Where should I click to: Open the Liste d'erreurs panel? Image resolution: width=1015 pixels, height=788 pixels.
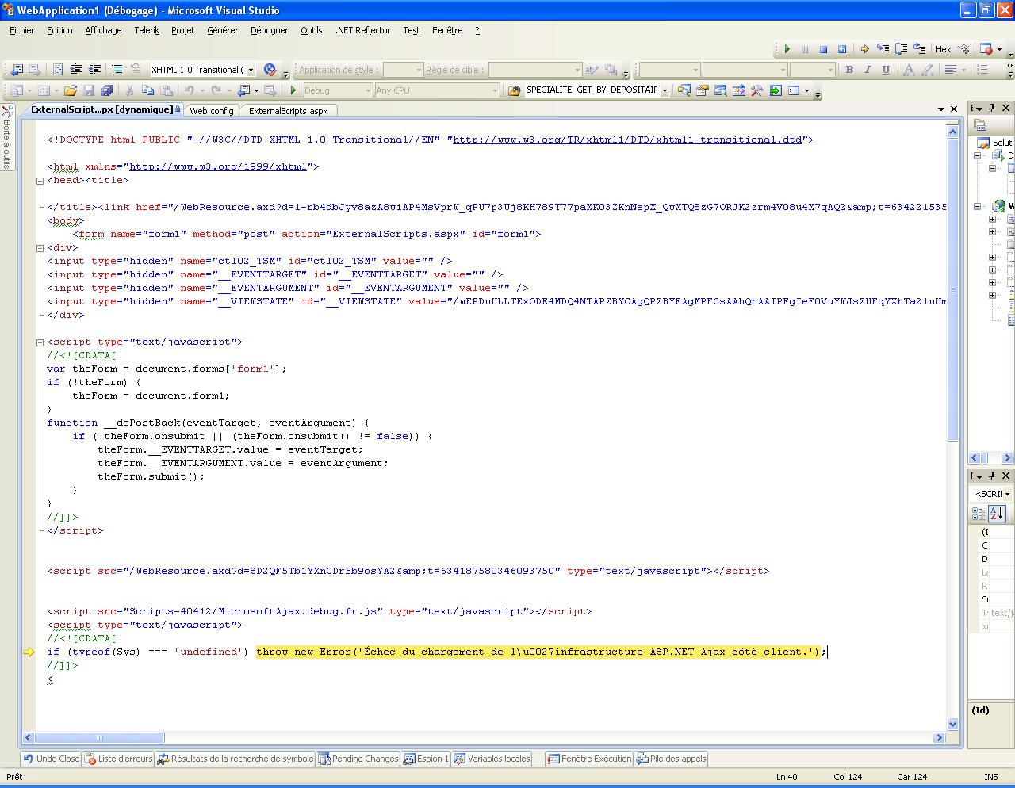pos(119,759)
